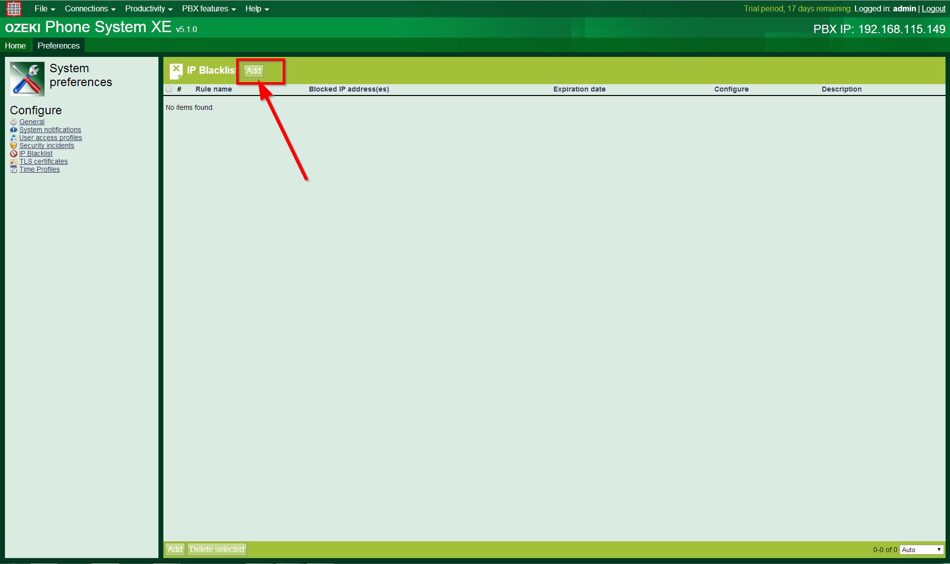This screenshot has height=564, width=950.
Task: Open the General configuration link
Action: 32,122
